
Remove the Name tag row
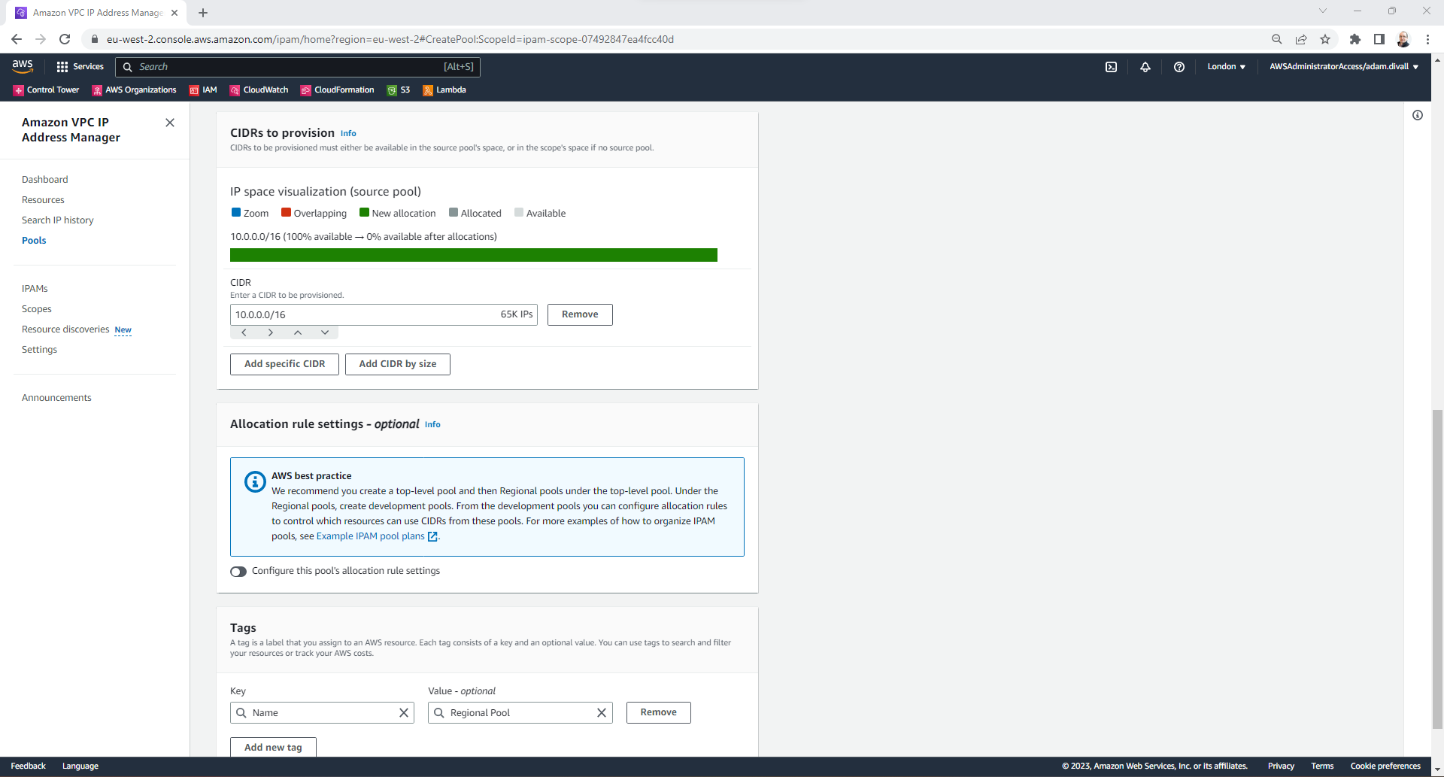point(658,712)
